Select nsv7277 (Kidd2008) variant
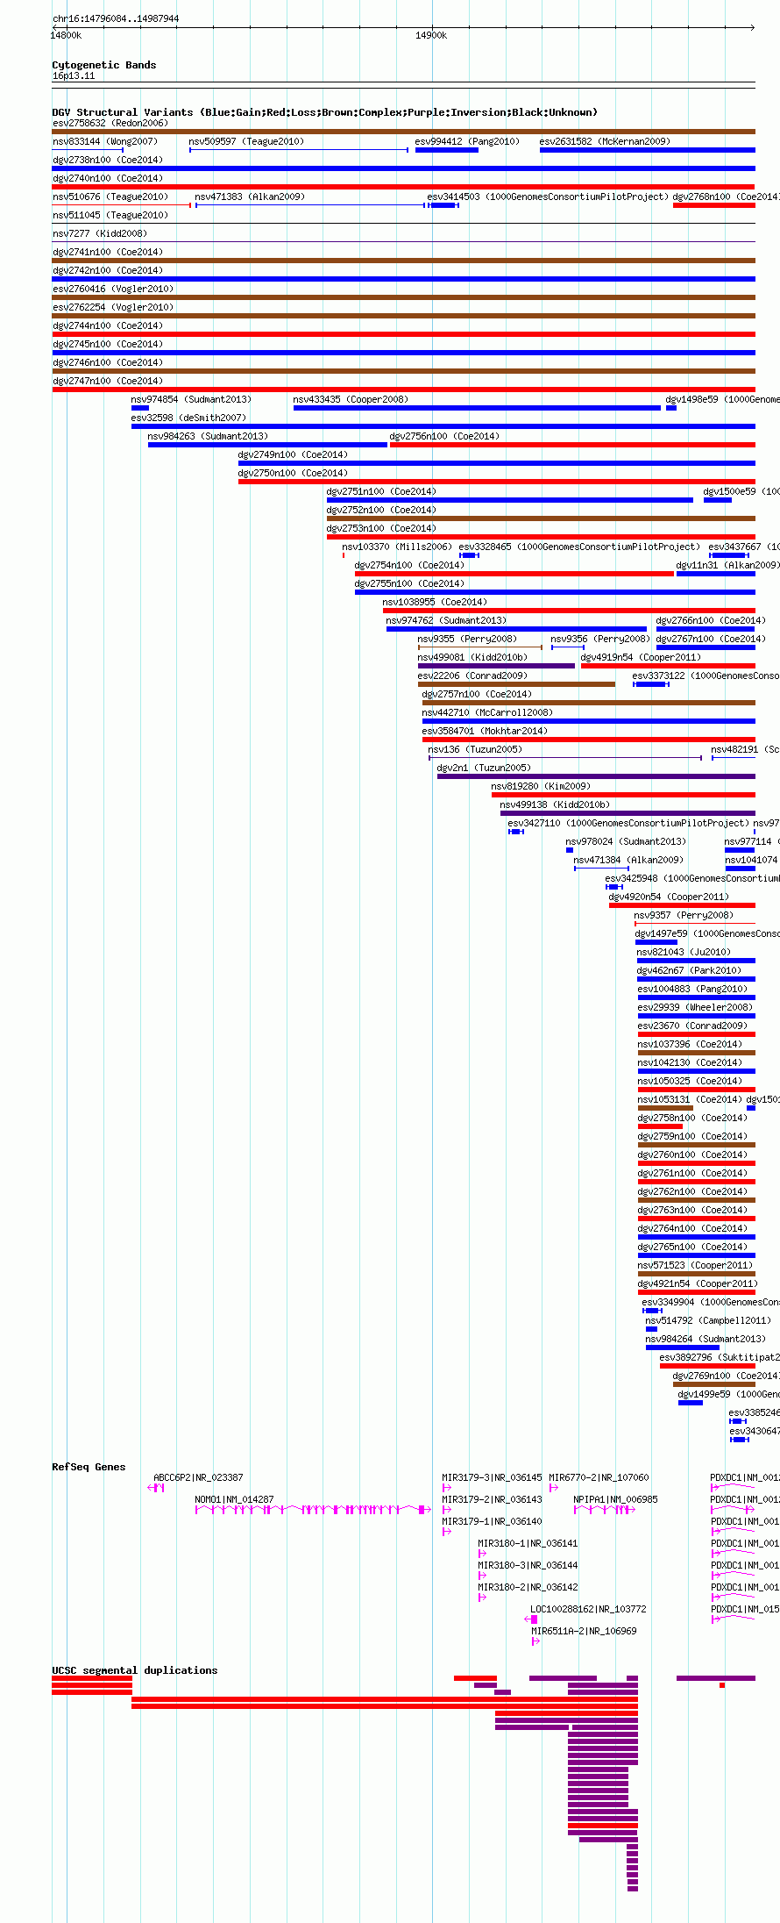Image resolution: width=780 pixels, height=1923 pixels. click(403, 242)
